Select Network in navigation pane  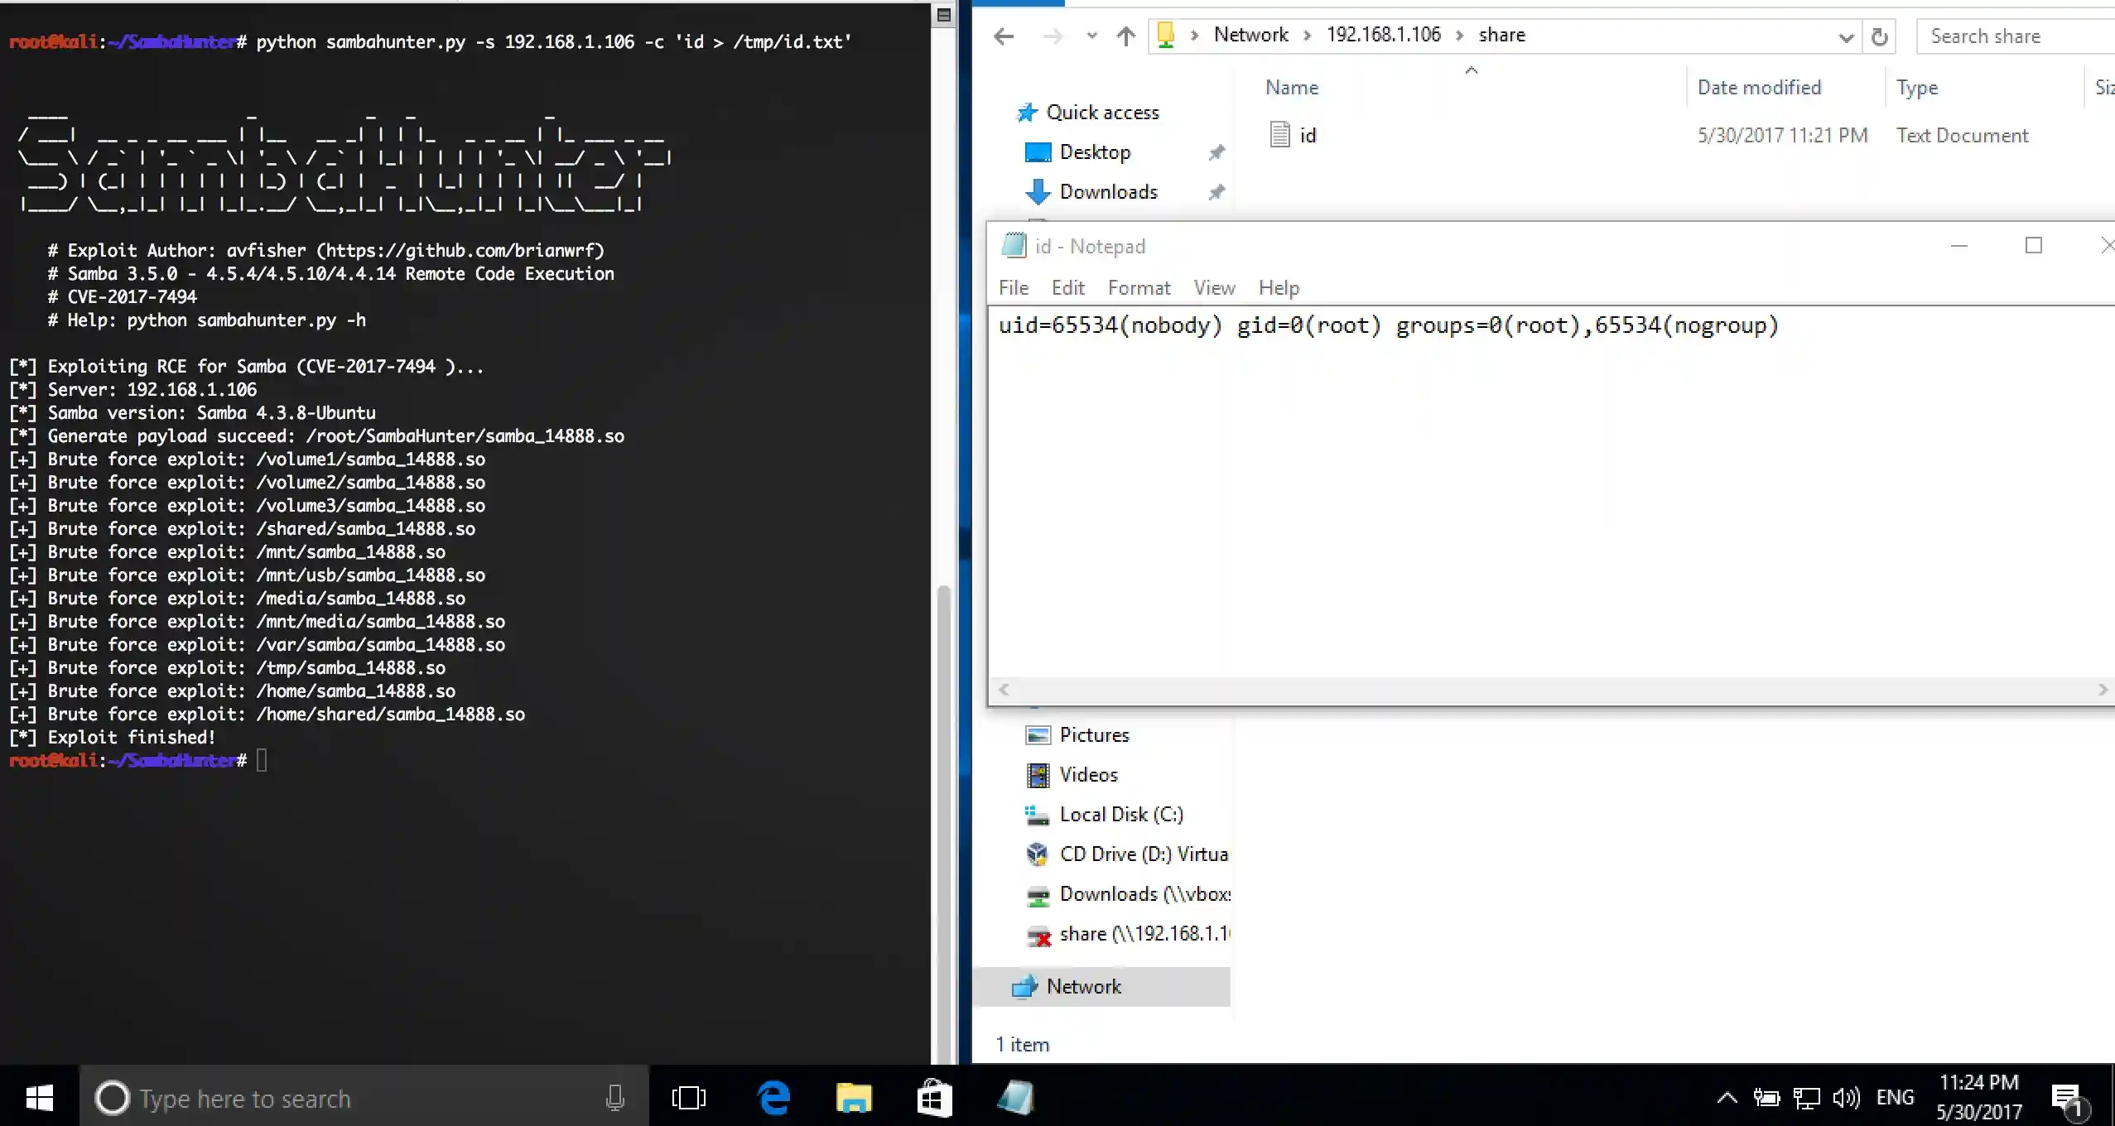pyautogui.click(x=1083, y=986)
